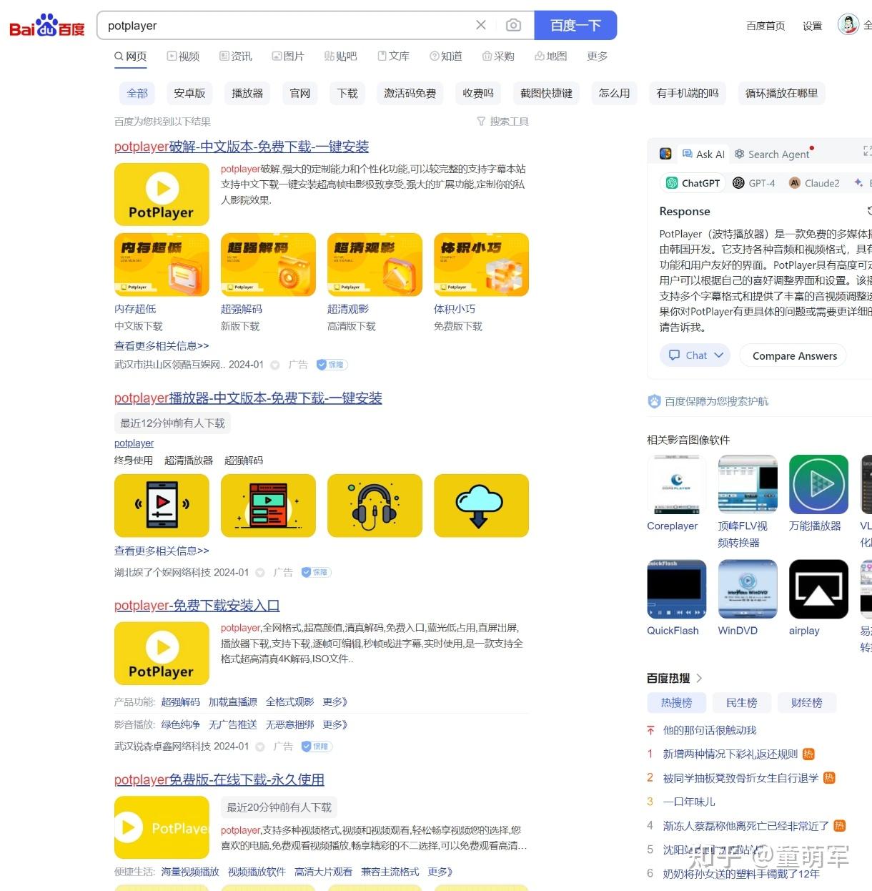The image size is (872, 891).
Task: Click the cloud download yellow icon
Action: pyautogui.click(x=481, y=506)
